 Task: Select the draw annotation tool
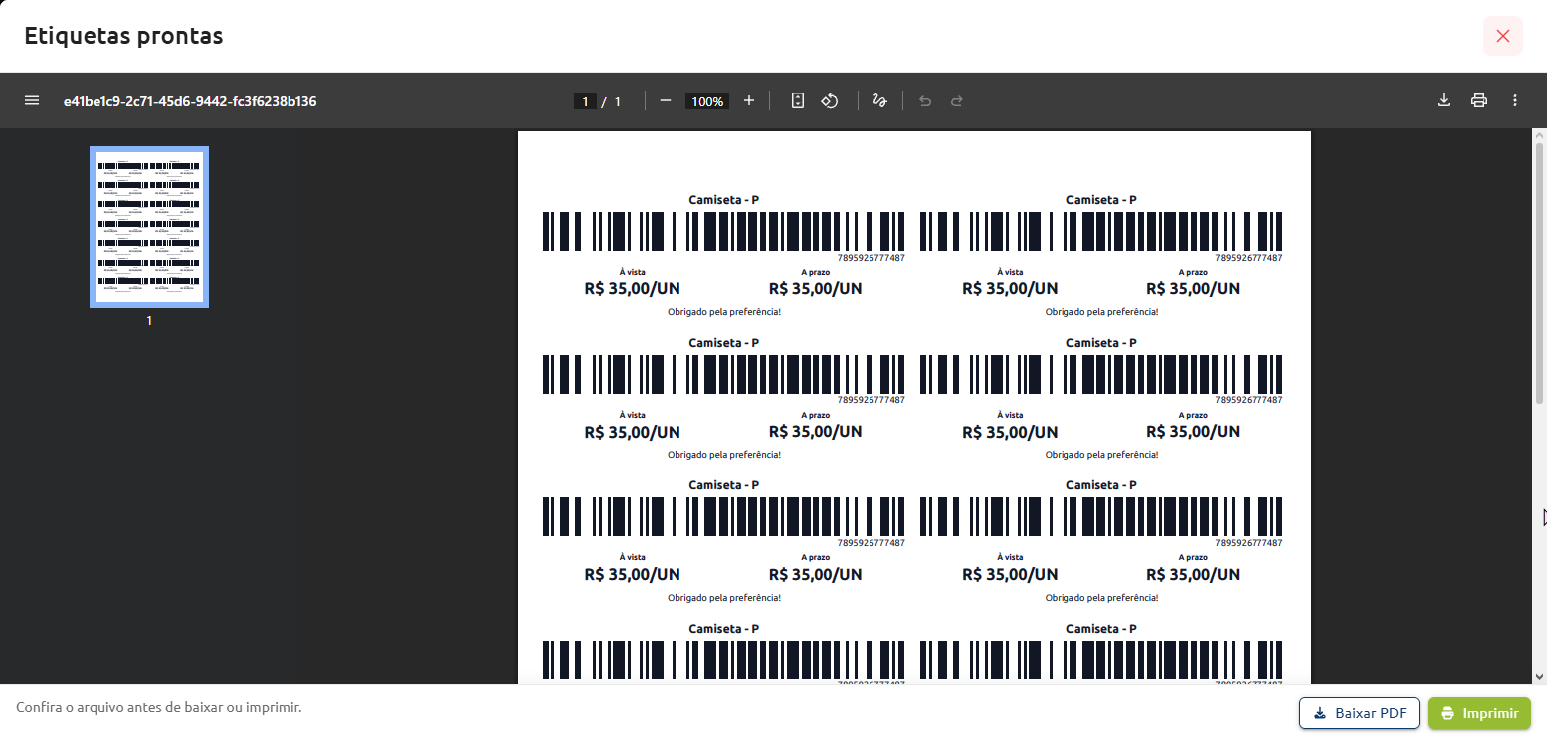coord(879,100)
